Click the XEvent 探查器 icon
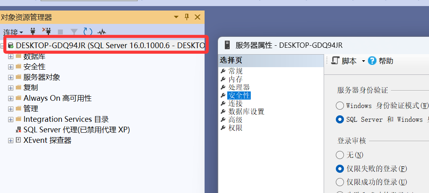Viewport: 429px width, 193px height. [18, 140]
